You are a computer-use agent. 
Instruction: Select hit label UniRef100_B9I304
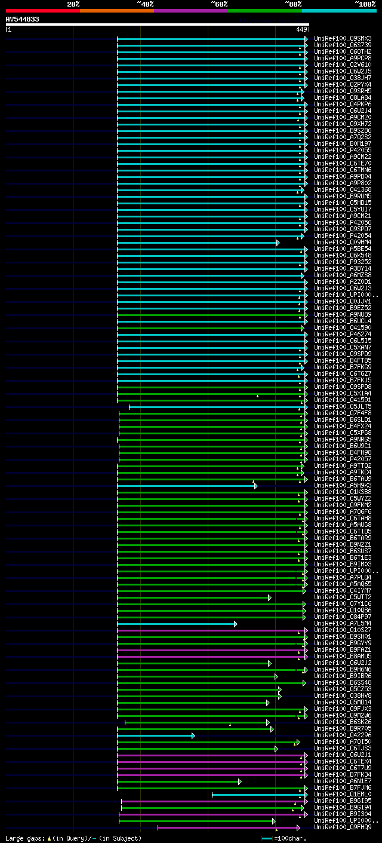[x=342, y=814]
